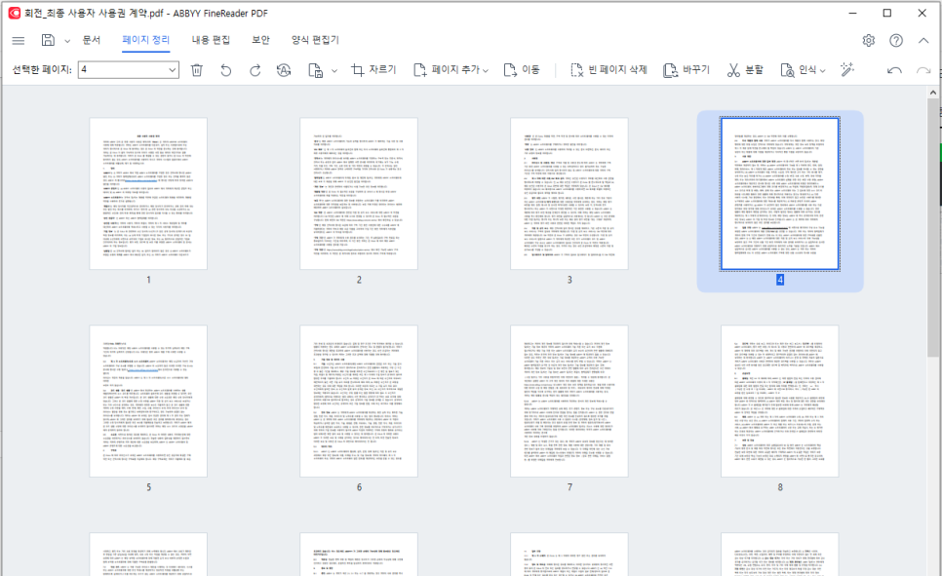Select page 8 thumbnail

click(780, 402)
